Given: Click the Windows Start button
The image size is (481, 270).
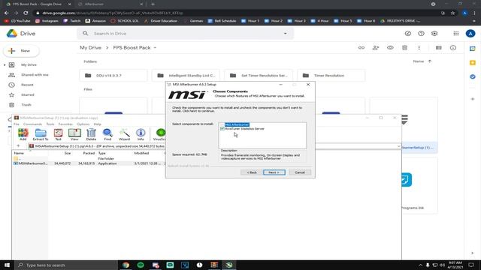Looking at the screenshot, I should [x=7, y=265].
